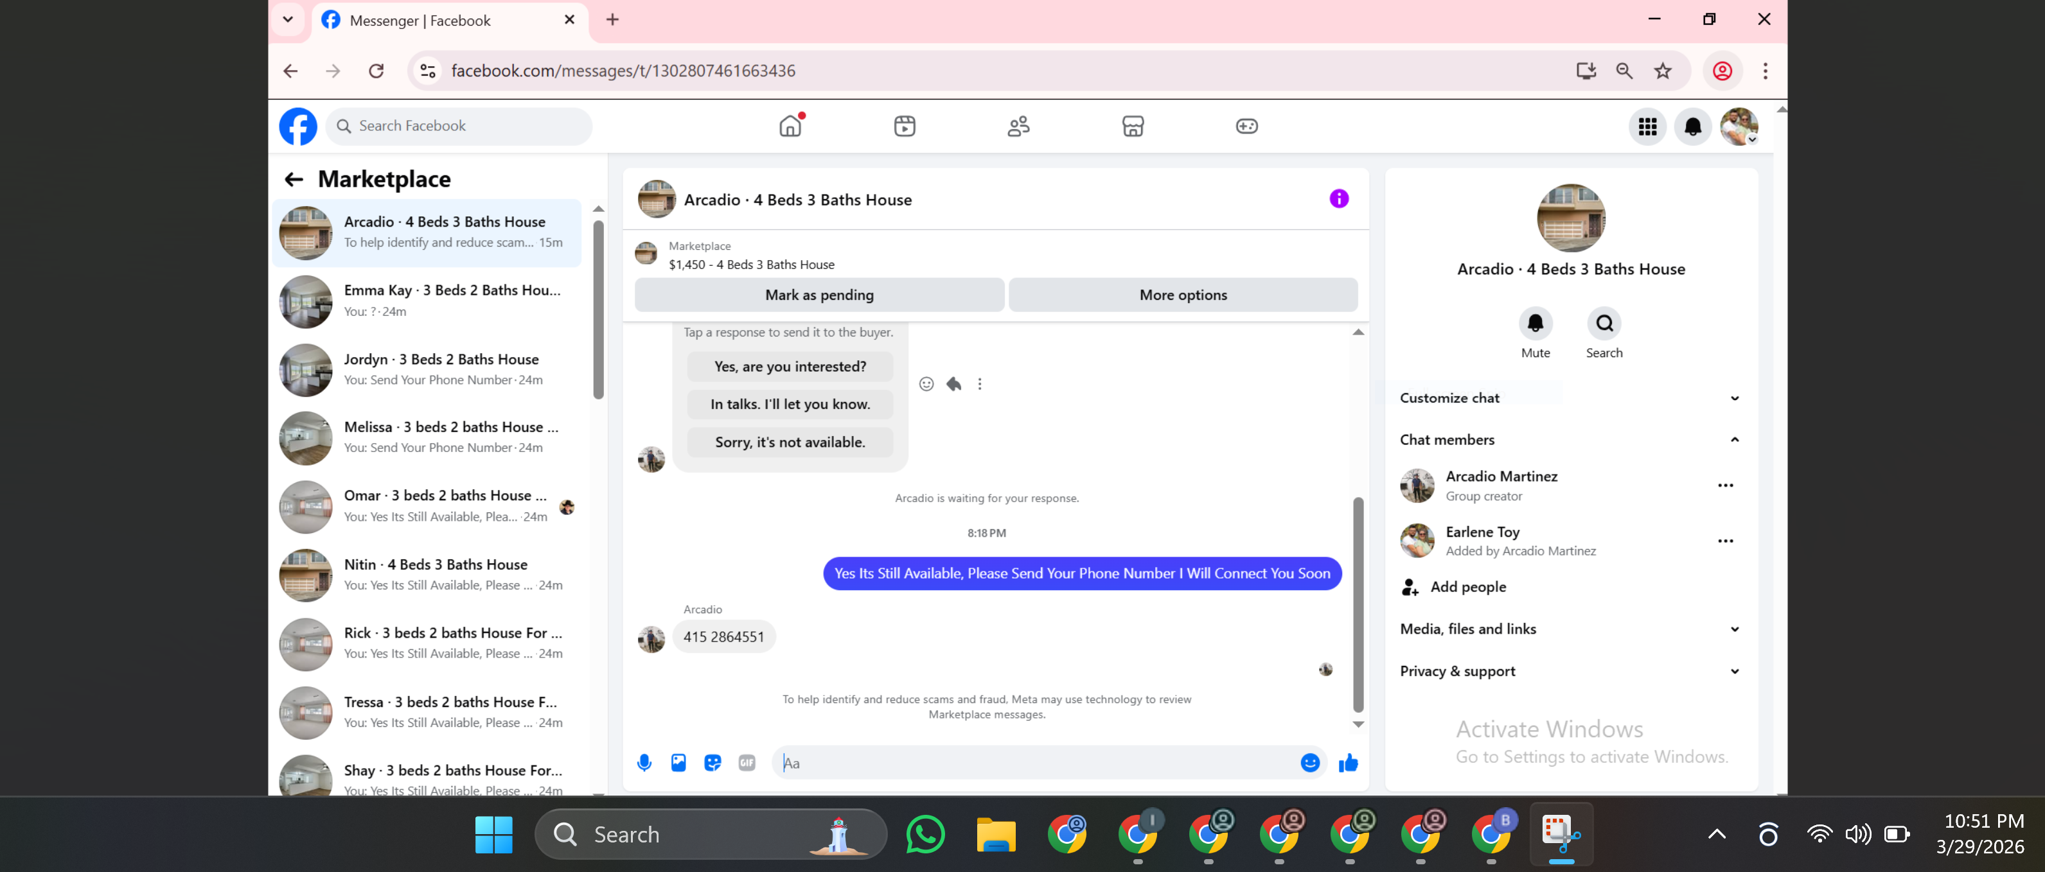This screenshot has height=872, width=2045.
Task: Send 'Yes, are you interested?' quick reply
Action: [790, 367]
